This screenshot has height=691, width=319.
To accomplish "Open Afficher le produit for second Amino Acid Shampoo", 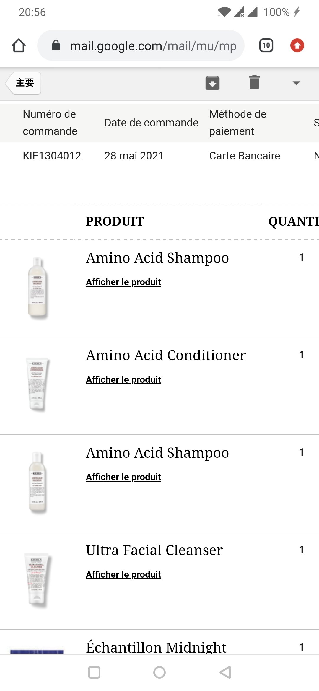I will [123, 477].
